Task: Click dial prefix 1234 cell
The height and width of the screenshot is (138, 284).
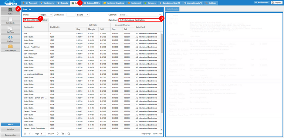Action: 62,125
